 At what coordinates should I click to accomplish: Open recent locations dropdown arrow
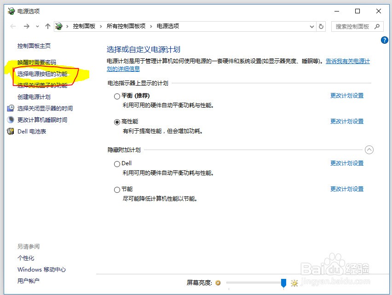click(37, 26)
